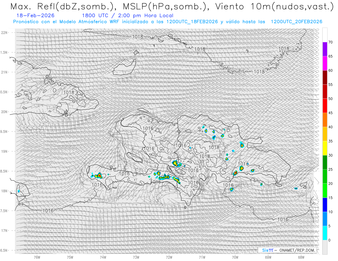Click the '76W' longitude axis label

(37, 257)
